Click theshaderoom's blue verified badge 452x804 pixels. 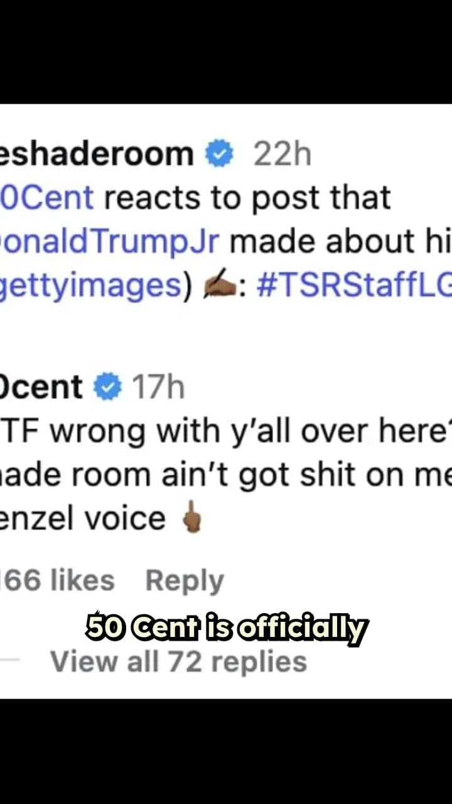coord(220,153)
